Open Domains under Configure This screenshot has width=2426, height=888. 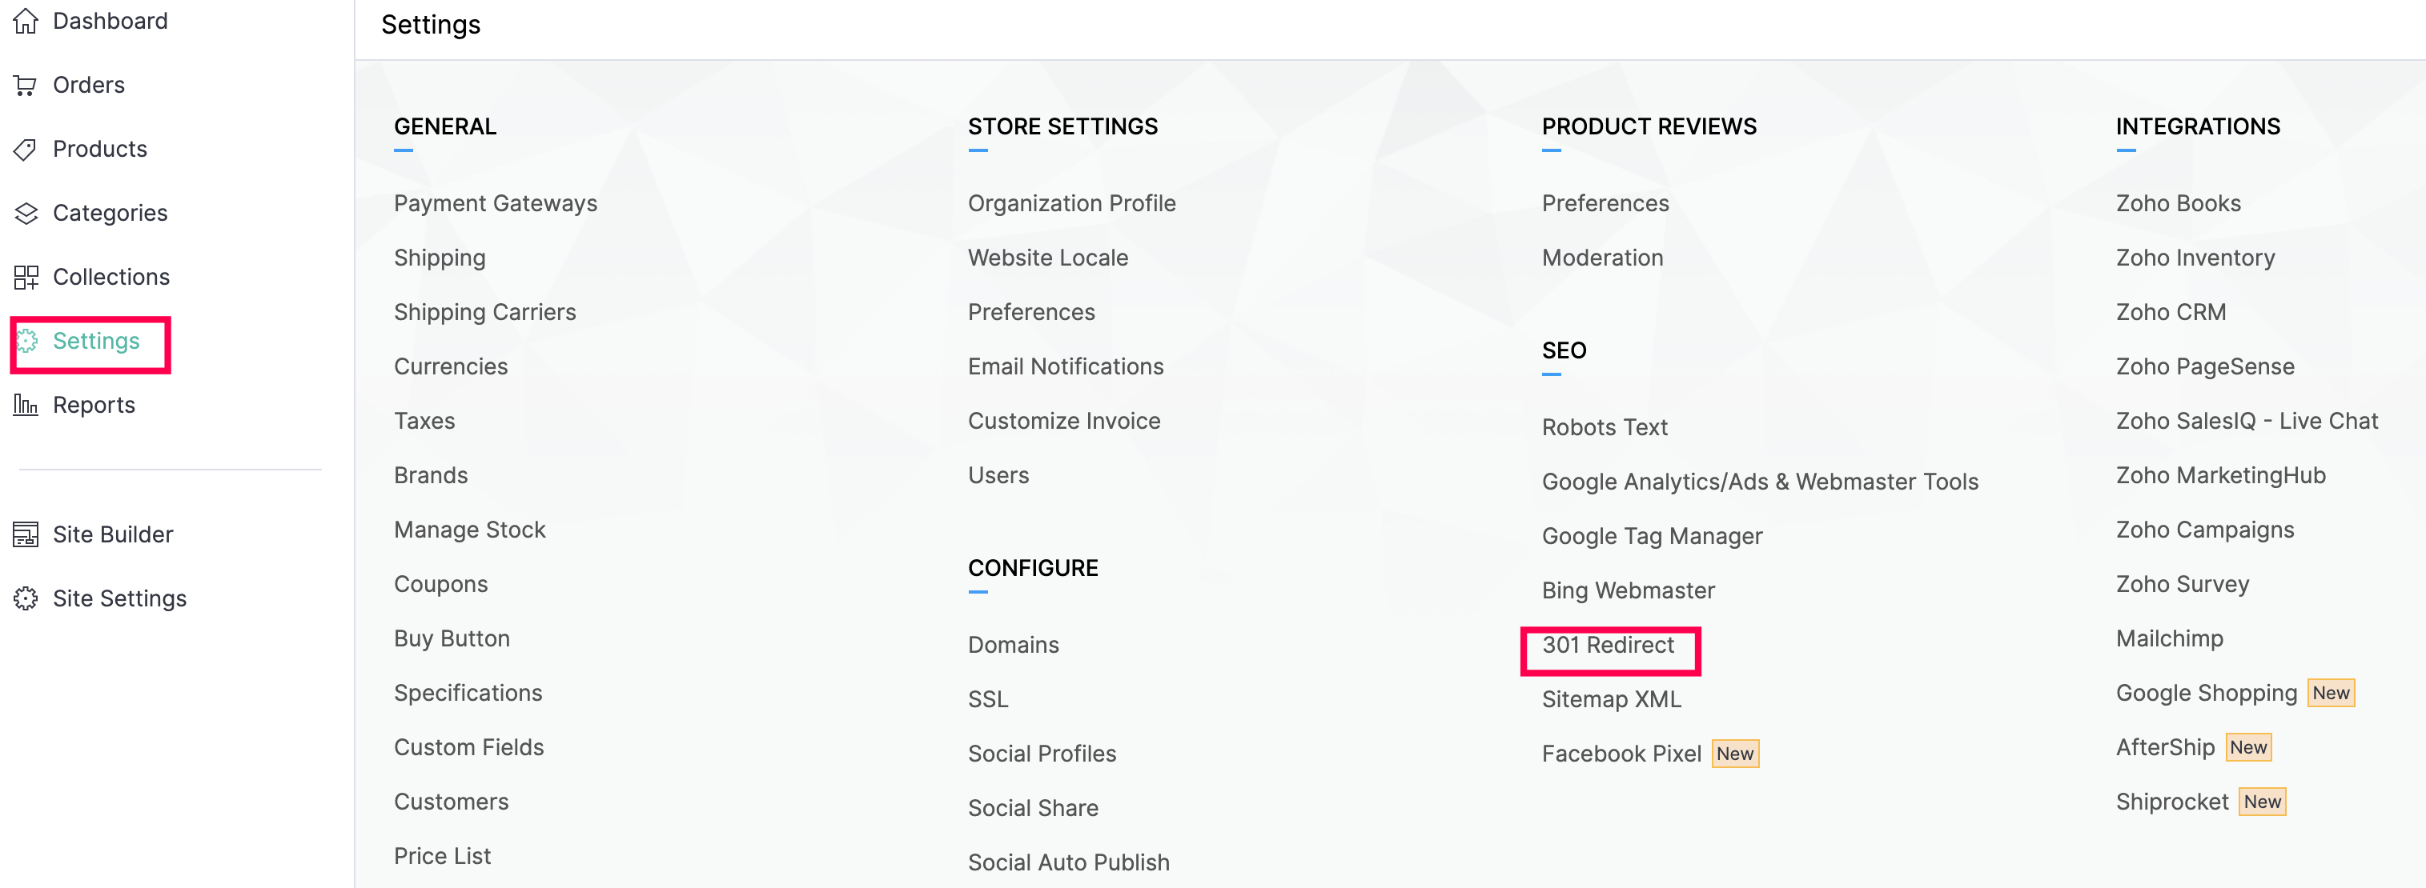pos(1012,646)
